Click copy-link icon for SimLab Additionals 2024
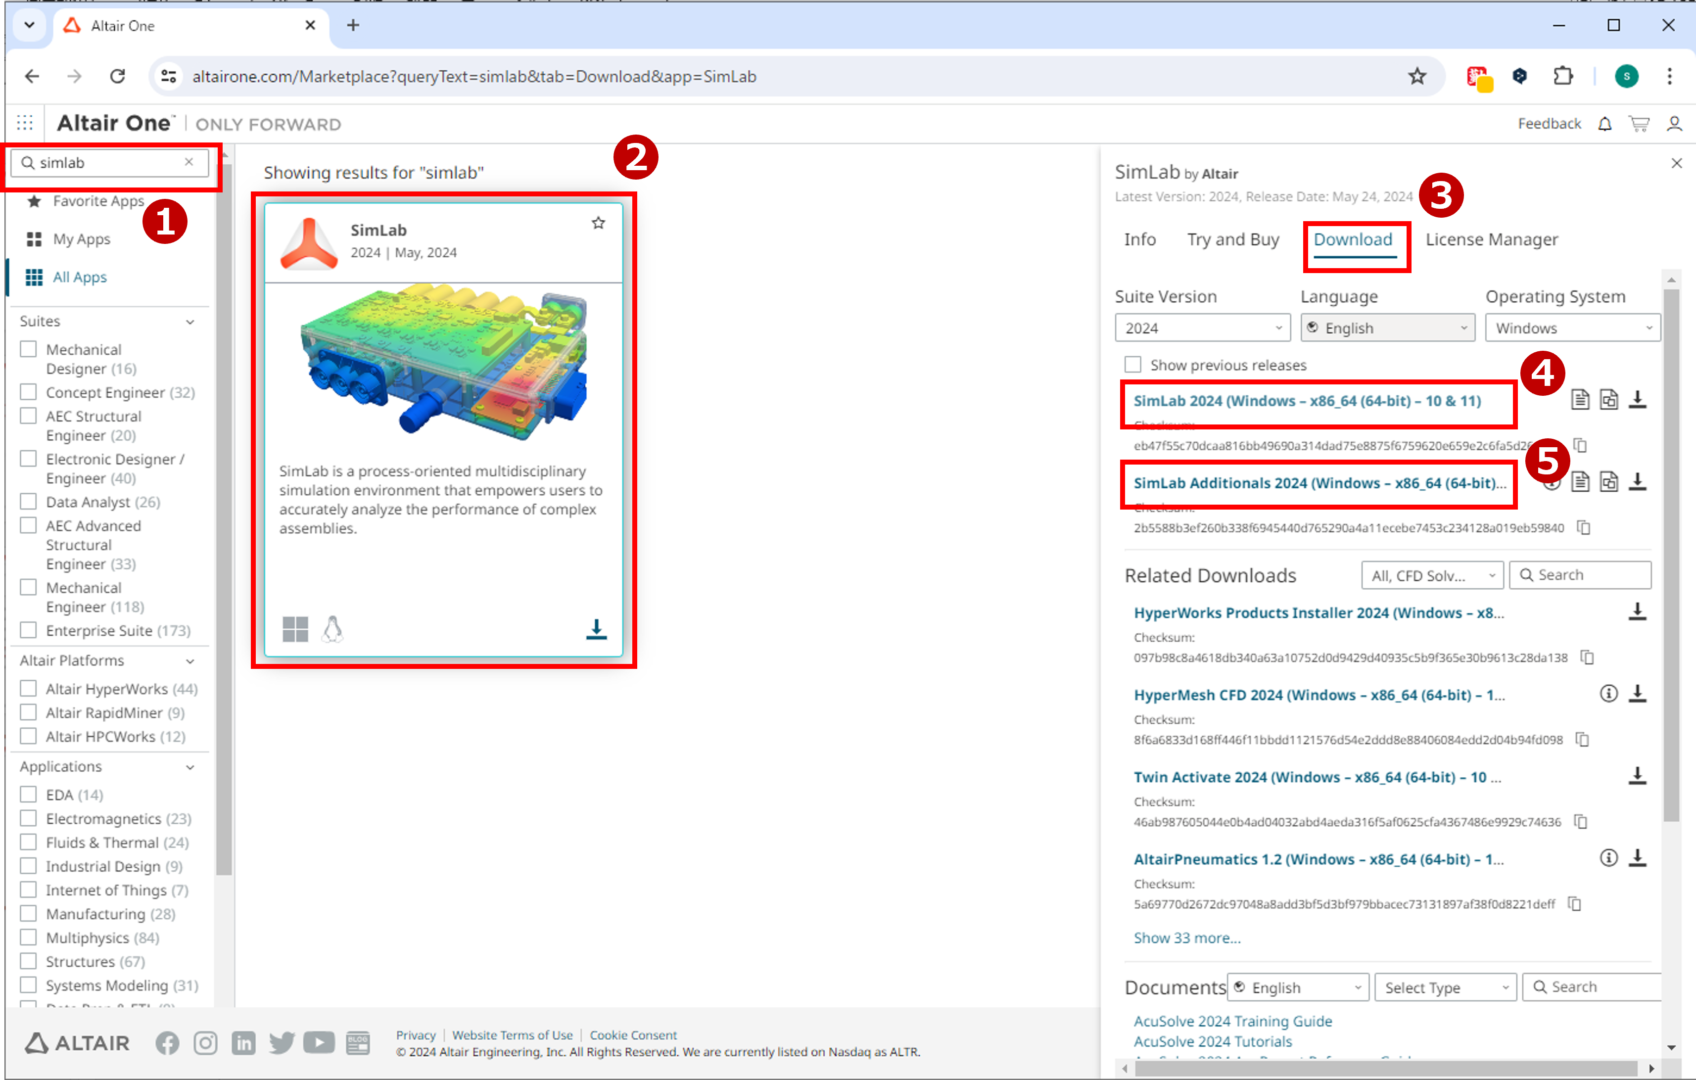 click(x=1608, y=482)
